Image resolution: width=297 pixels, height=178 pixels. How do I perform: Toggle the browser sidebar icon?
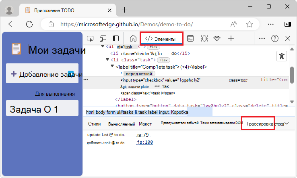coord(288,24)
